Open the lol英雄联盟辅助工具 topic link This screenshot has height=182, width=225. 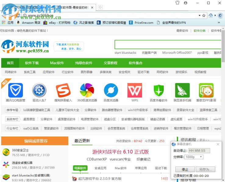(x=37, y=110)
